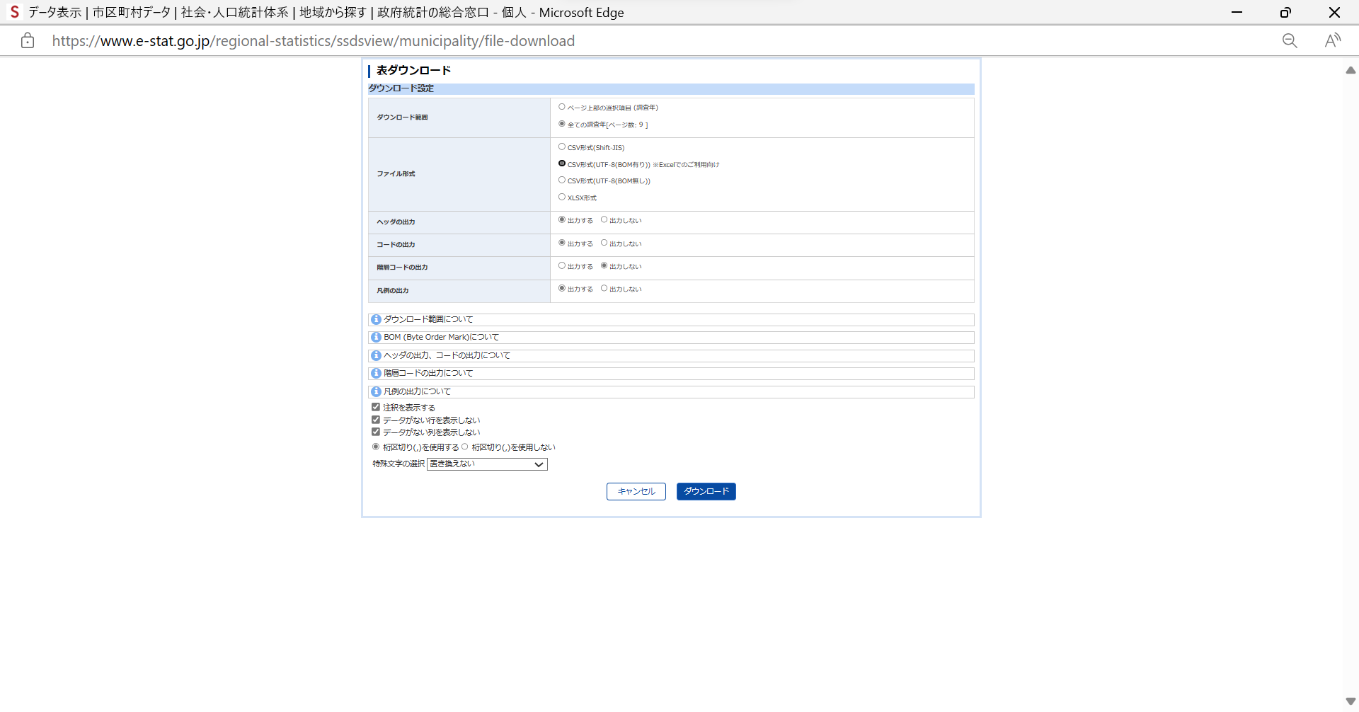Click the page URL in the address bar

313,41
